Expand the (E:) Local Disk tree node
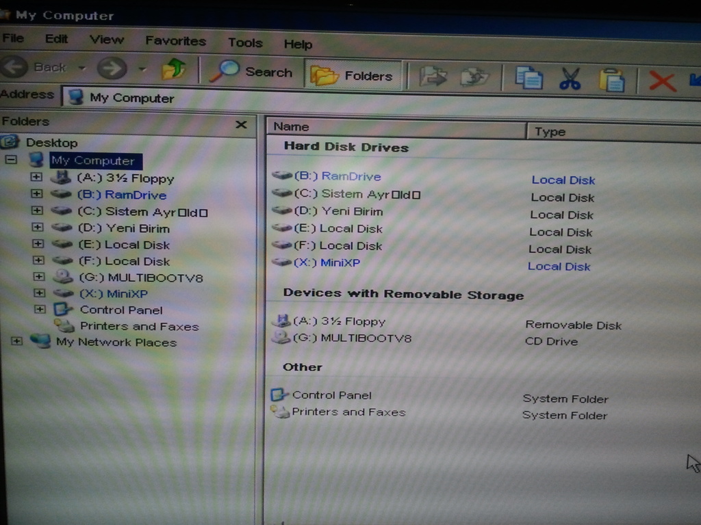Image resolution: width=701 pixels, height=525 pixels. point(38,244)
